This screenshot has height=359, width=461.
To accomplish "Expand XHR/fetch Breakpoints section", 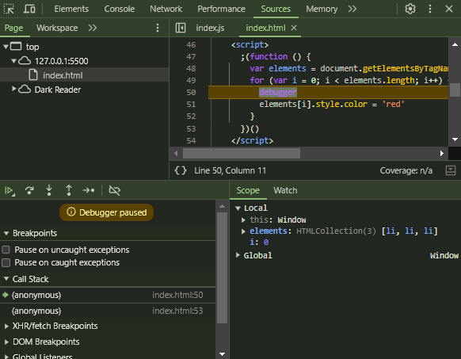I will (x=6, y=326).
